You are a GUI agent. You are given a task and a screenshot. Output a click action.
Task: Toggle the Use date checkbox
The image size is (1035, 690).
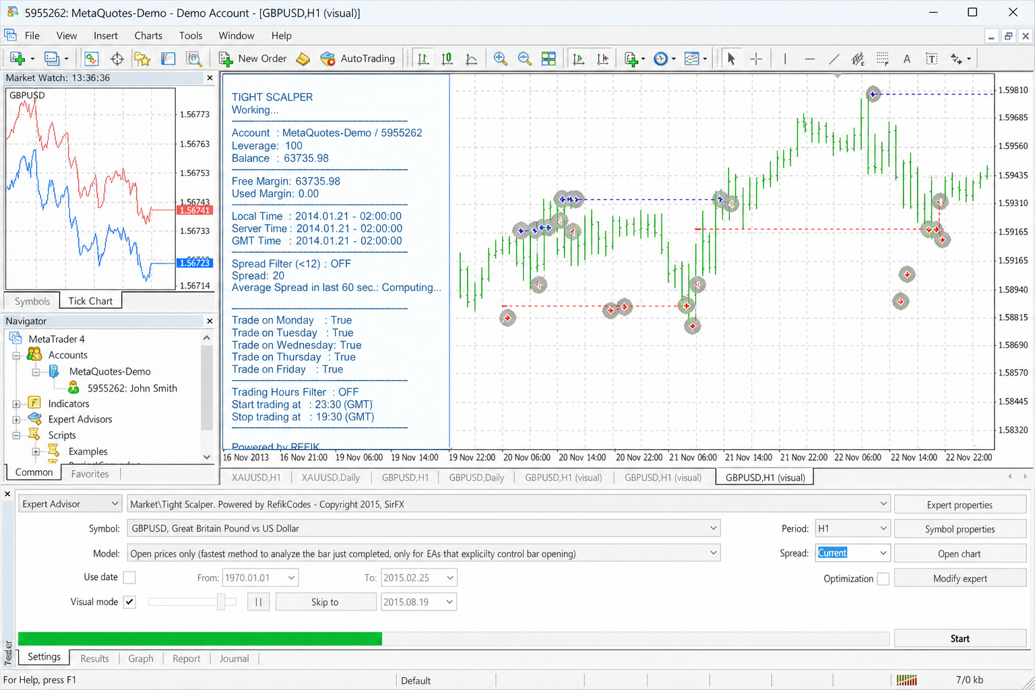pos(129,577)
